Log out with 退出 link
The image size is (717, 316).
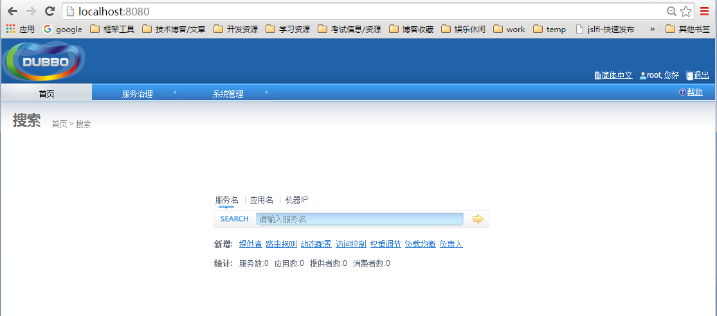(698, 75)
